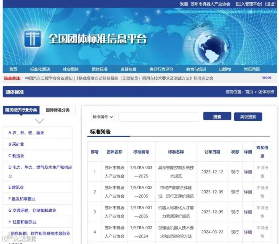Viewport: 279px width, 244px height.
Task: Select category H 住宿和餐饮业
Action: pos(22,222)
